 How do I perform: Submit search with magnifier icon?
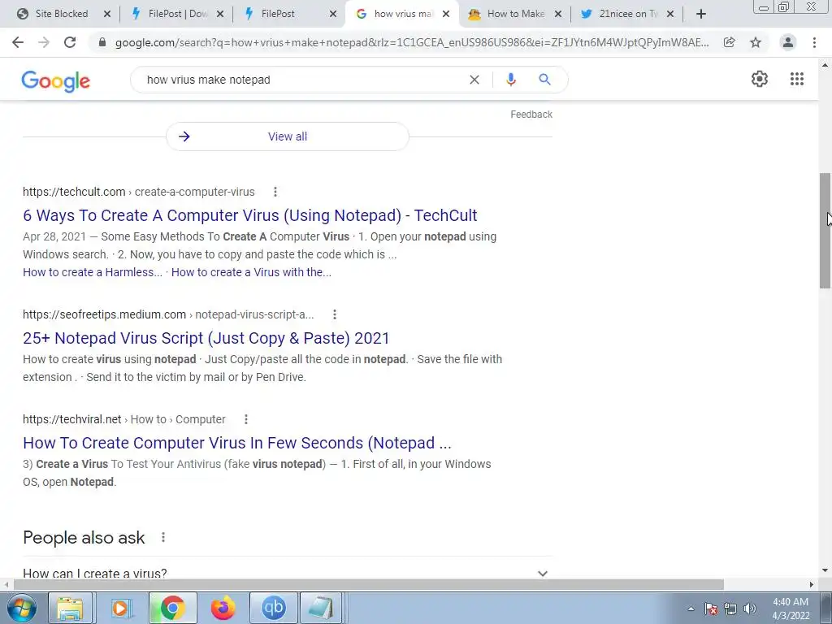[544, 80]
